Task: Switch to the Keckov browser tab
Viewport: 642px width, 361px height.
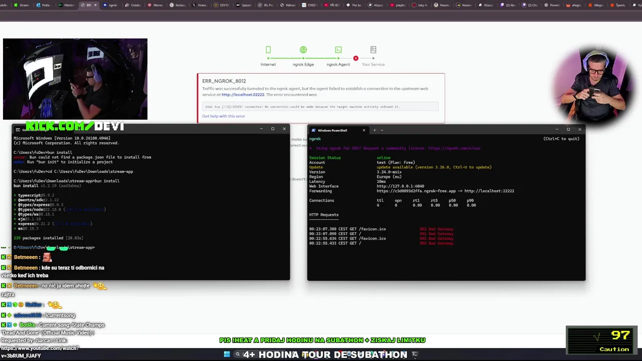Action: 178,5
